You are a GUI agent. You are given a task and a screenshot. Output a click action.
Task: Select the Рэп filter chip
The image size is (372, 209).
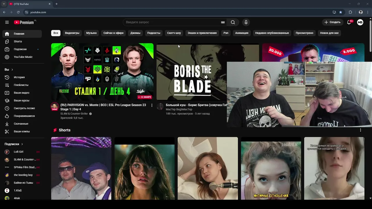[x=226, y=33]
